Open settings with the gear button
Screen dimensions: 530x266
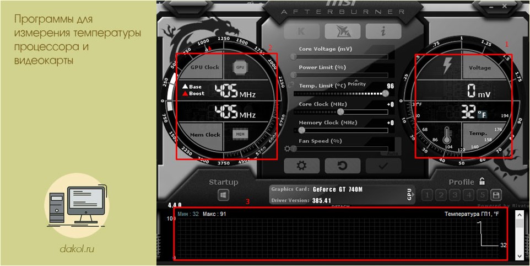301,166
